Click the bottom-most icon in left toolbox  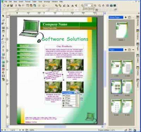[x=3, y=80]
